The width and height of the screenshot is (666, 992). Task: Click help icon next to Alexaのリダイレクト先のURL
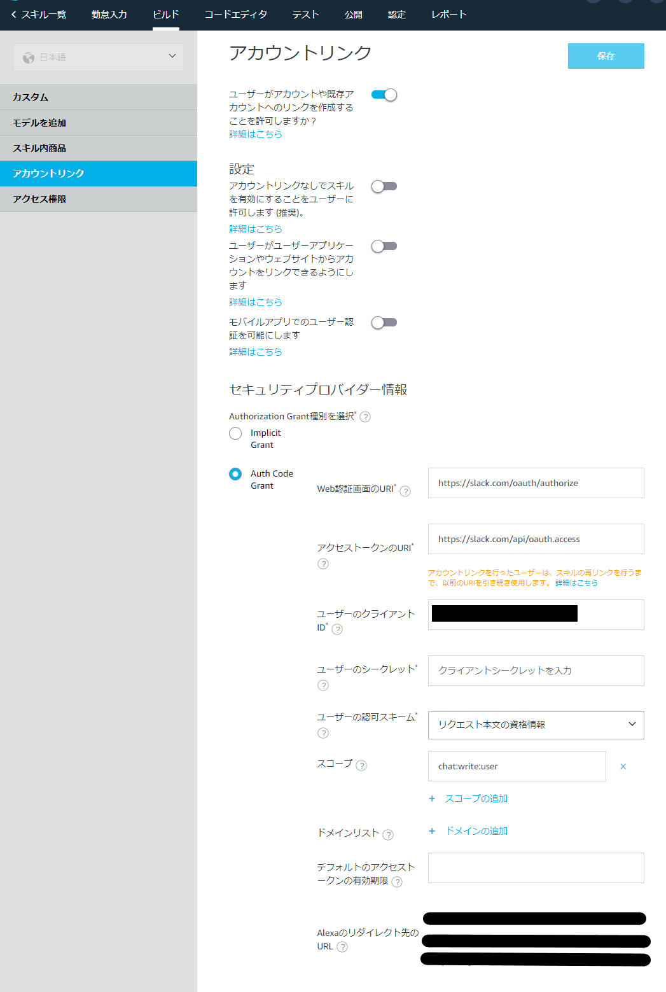[342, 947]
